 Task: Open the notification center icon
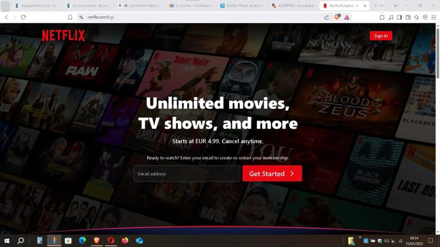tap(431, 241)
